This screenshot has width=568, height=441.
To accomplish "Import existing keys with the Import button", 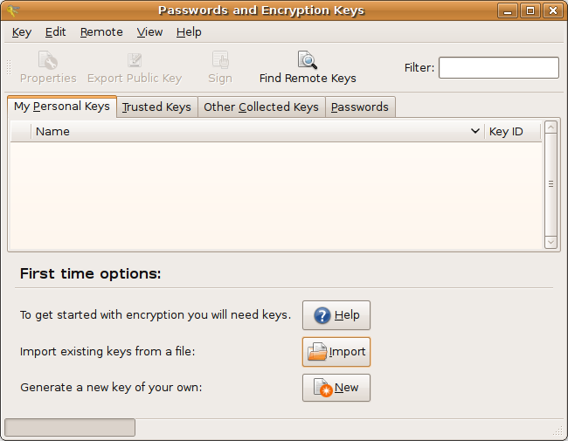I will (336, 352).
